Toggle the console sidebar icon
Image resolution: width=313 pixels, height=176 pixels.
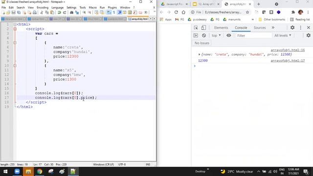(x=196, y=36)
